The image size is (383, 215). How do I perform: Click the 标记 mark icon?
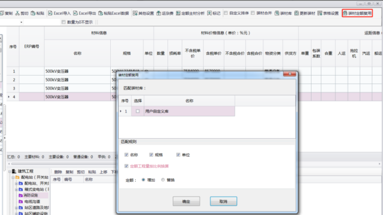[x=210, y=13]
